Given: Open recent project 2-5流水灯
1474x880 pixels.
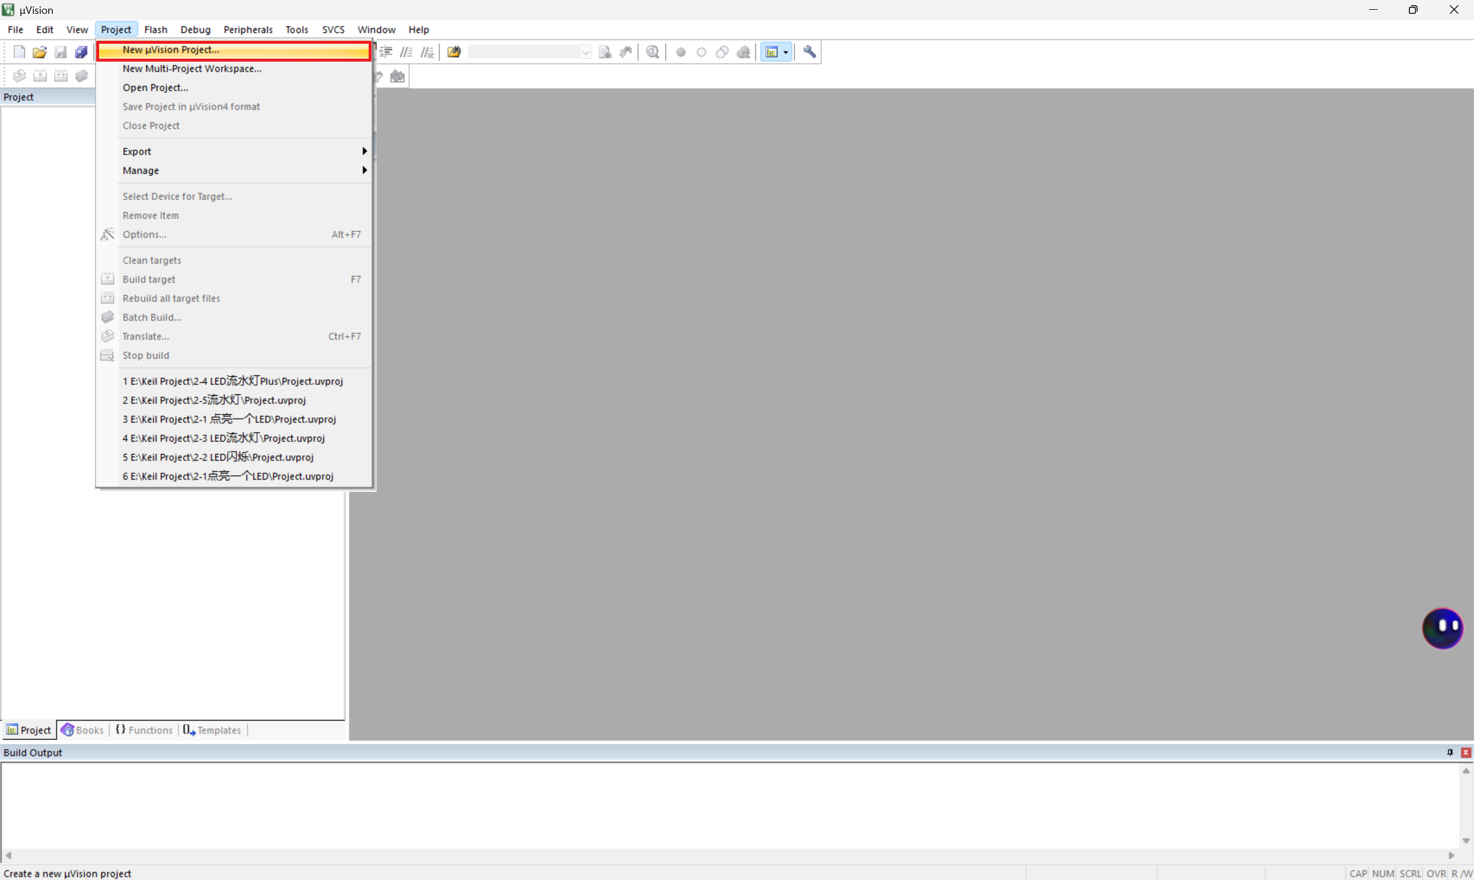Looking at the screenshot, I should [214, 400].
